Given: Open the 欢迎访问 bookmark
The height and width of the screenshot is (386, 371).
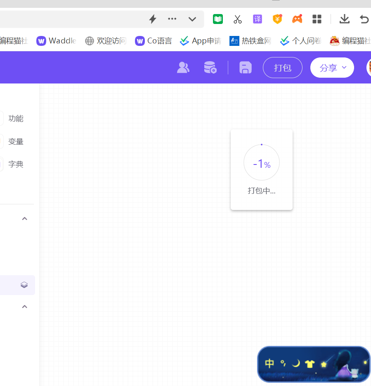Looking at the screenshot, I should (x=106, y=41).
